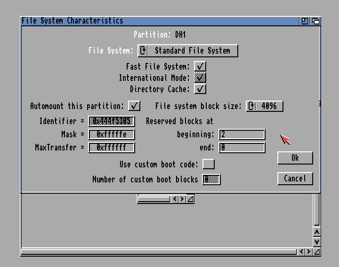The height and width of the screenshot is (267, 339).
Task: Click the window depth gadget in title bar
Action: [316, 21]
